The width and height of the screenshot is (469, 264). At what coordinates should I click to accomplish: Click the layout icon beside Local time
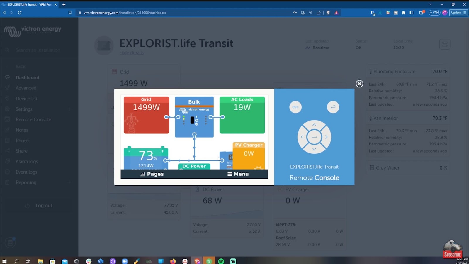[445, 44]
